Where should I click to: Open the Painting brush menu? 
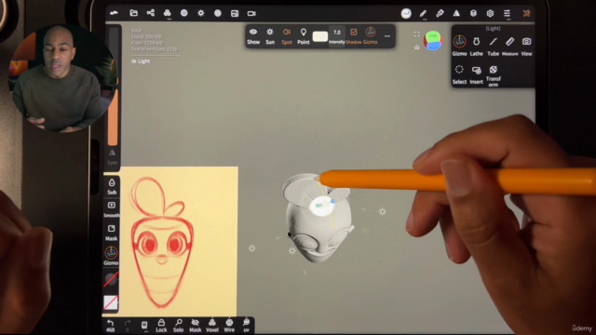point(440,13)
